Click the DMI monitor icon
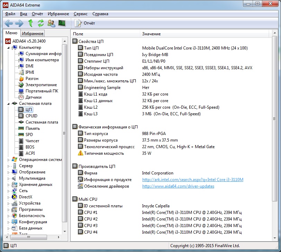The height and width of the screenshot is (252, 281). [21, 66]
